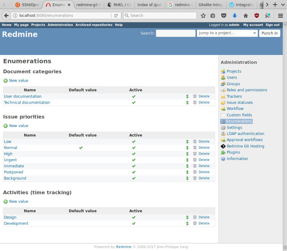
Task: Go to browser home page icon
Action: point(246,16)
